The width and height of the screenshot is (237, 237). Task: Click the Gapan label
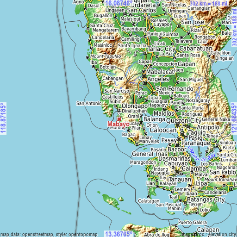point(187,64)
